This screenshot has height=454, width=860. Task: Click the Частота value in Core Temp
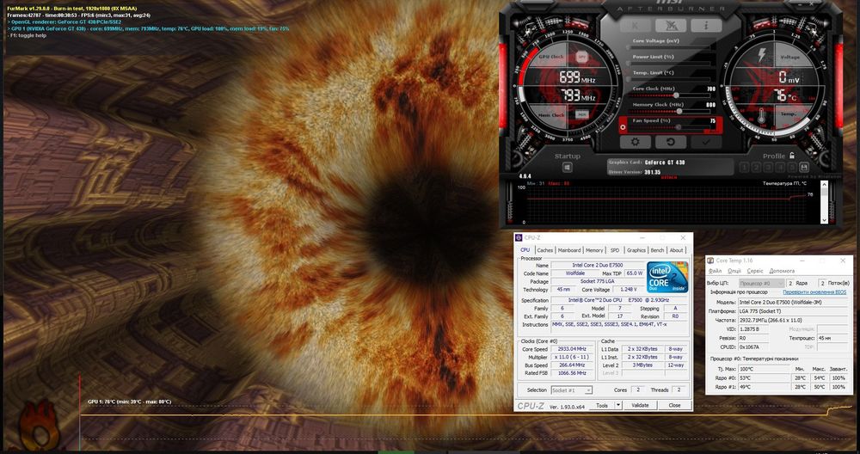pos(793,320)
